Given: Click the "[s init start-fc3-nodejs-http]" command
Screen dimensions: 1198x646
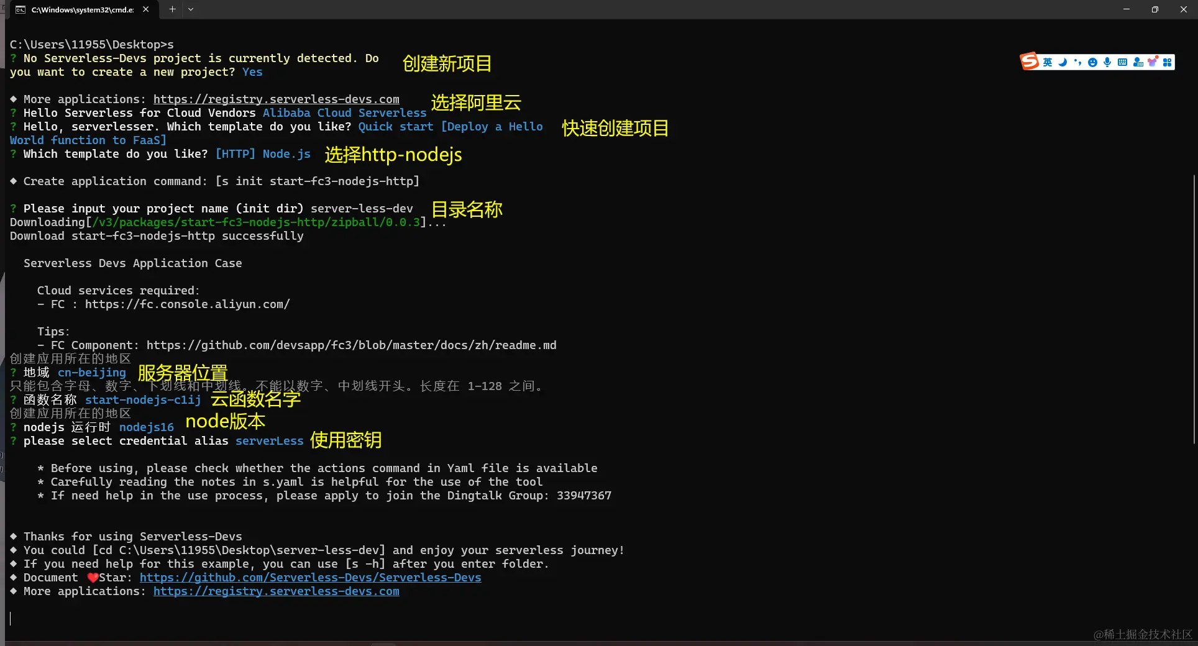Looking at the screenshot, I should 318,181.
